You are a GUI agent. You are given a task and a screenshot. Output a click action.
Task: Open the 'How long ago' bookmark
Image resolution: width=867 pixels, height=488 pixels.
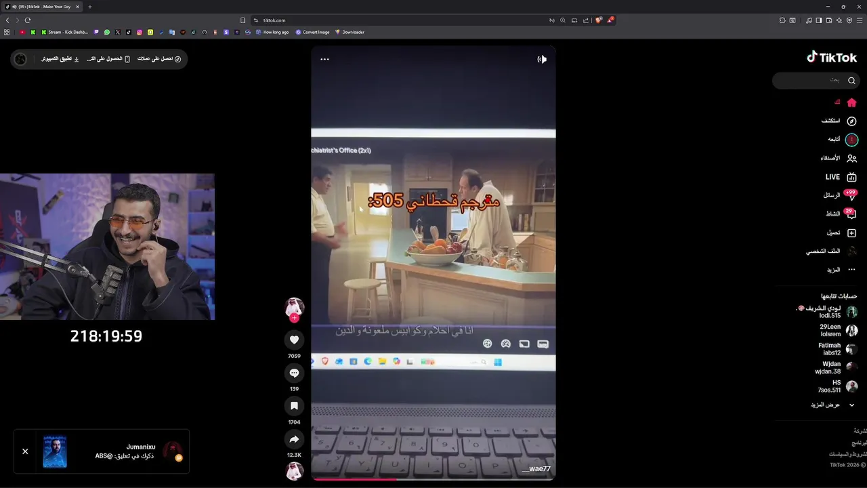coord(272,32)
